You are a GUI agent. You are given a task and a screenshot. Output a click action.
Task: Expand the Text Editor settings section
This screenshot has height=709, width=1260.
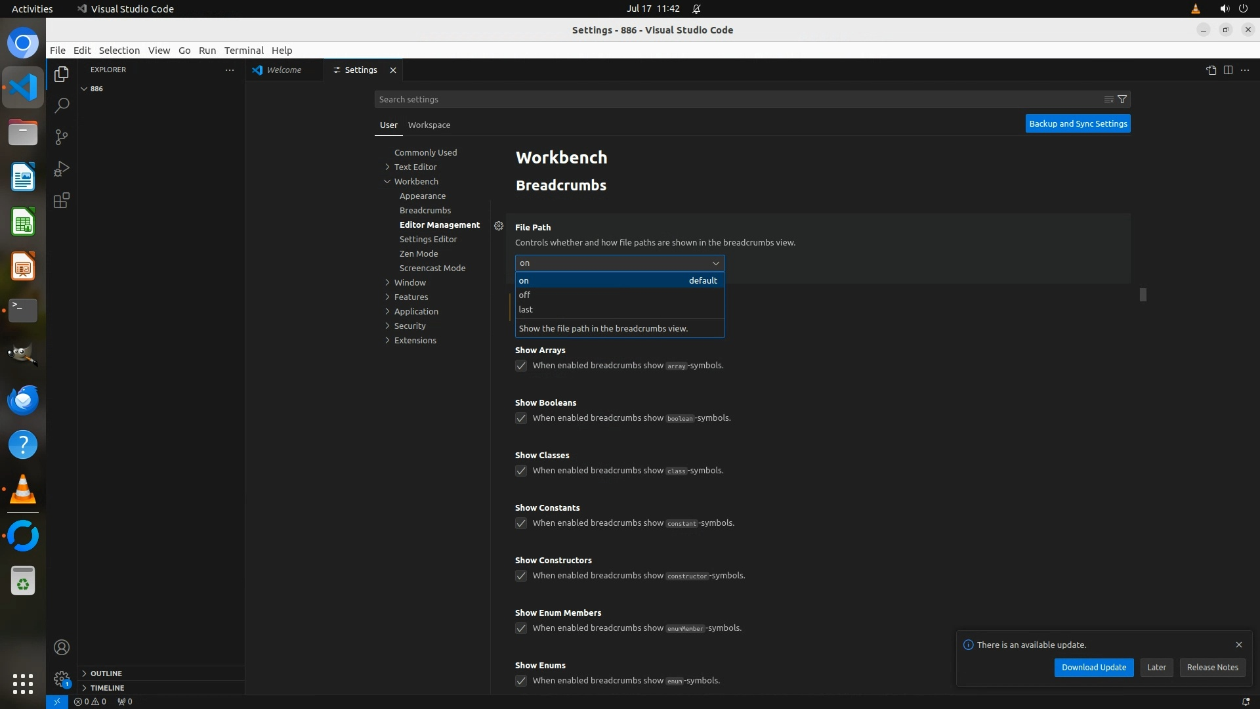pyautogui.click(x=415, y=167)
